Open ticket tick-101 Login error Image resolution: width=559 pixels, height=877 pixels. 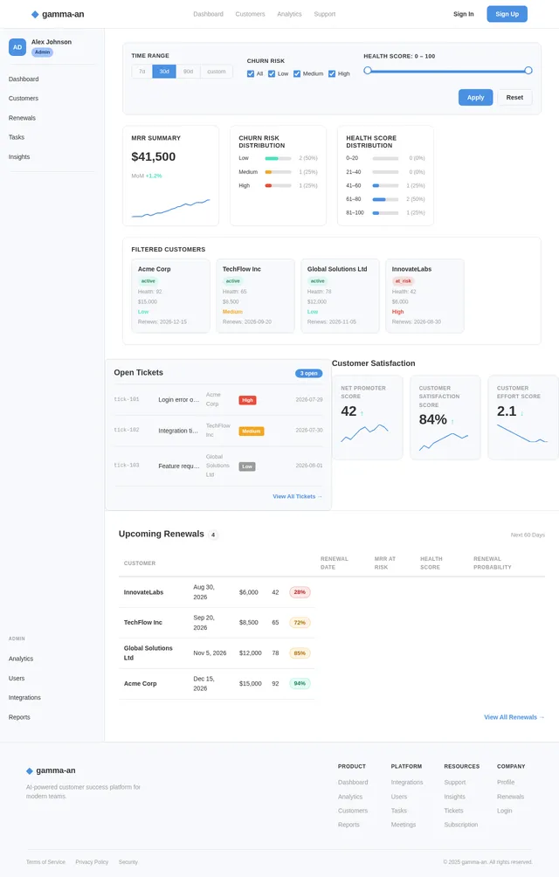(218, 400)
